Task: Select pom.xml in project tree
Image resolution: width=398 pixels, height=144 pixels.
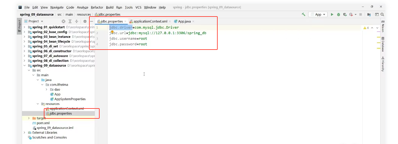Action: tap(41, 123)
